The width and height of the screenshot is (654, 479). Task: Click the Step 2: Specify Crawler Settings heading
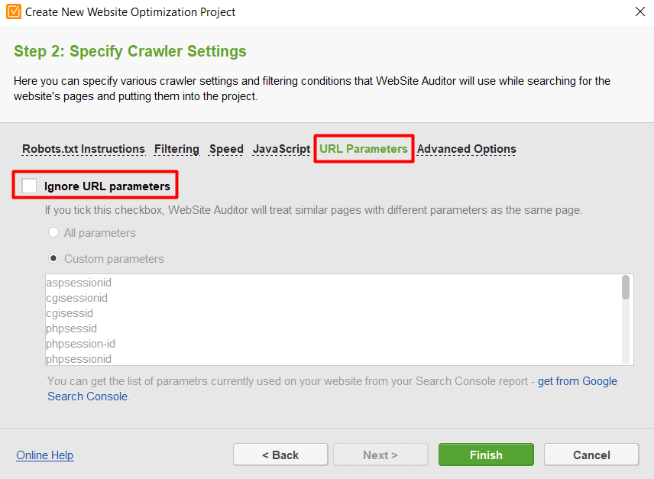click(130, 51)
